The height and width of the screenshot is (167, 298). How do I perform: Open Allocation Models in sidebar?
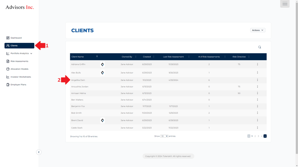click(x=17, y=69)
